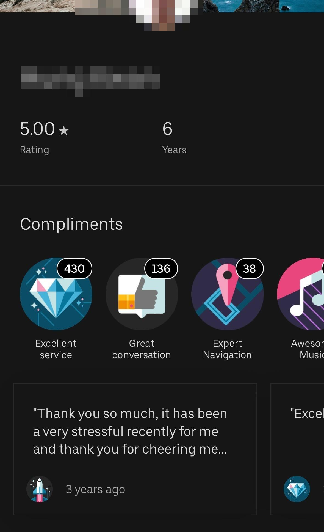
Task: Click the star icon beside 5.00 rating
Action: (64, 130)
